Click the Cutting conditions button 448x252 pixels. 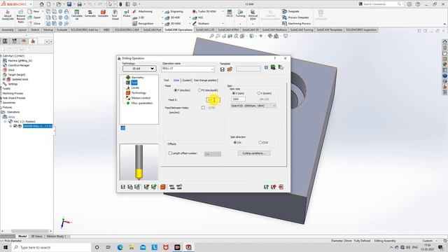(x=254, y=153)
